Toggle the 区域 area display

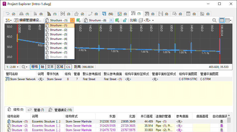point(60,67)
